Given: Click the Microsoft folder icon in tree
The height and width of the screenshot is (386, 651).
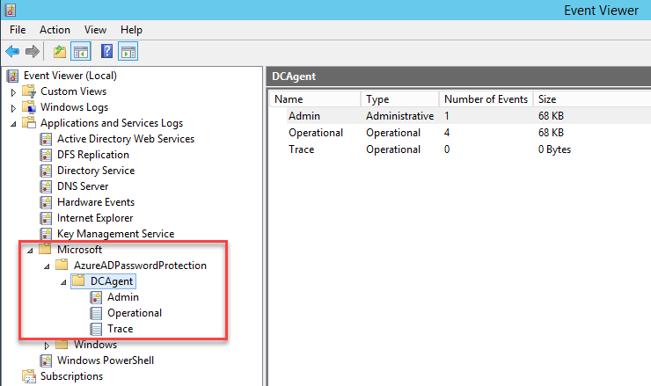Looking at the screenshot, I should coord(45,249).
